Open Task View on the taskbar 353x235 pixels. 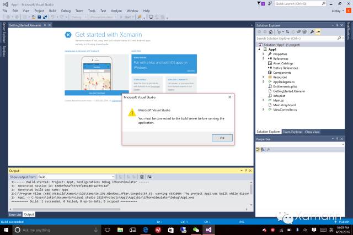click(108, 230)
